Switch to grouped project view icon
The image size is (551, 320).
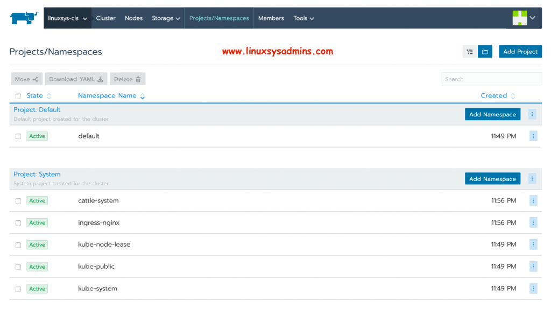coord(485,52)
